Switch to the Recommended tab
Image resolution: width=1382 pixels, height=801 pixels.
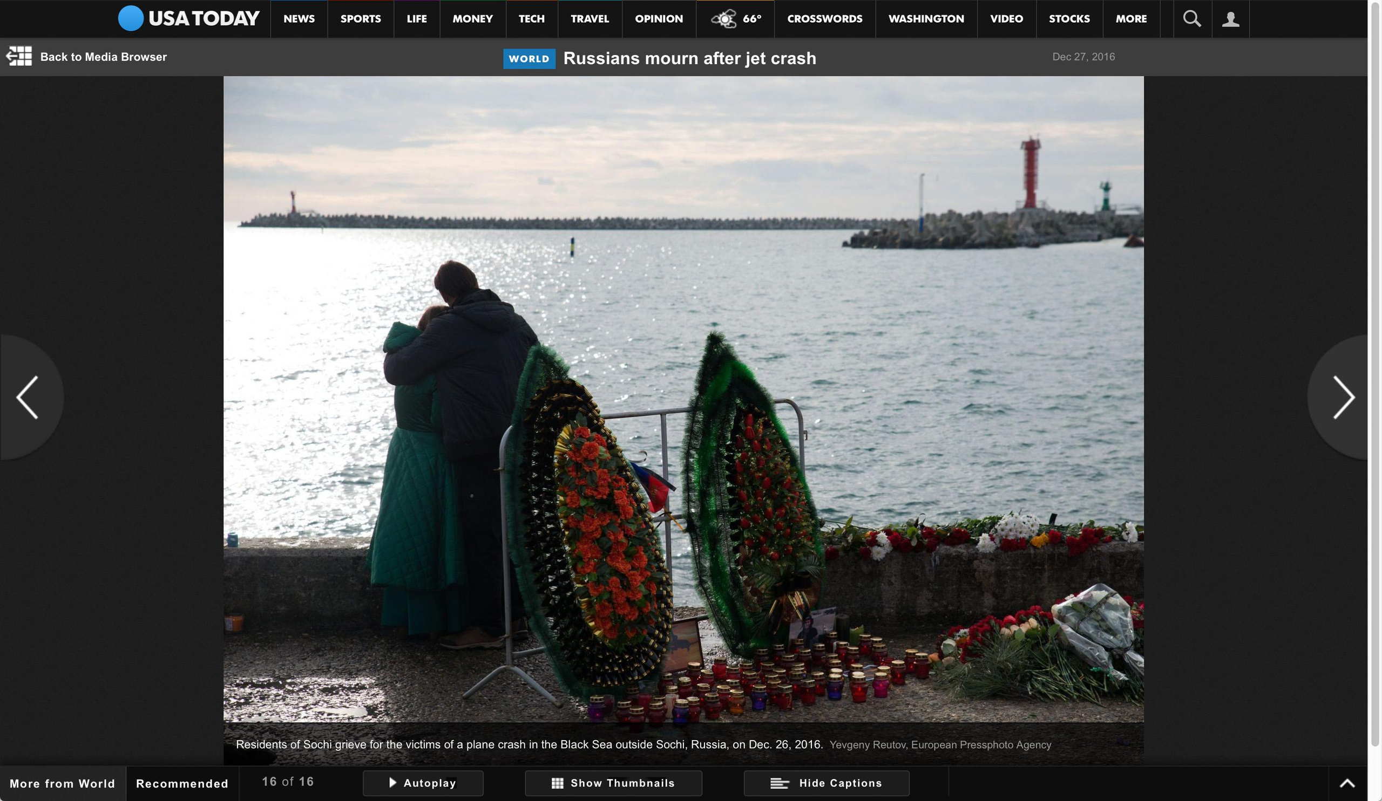pos(182,783)
